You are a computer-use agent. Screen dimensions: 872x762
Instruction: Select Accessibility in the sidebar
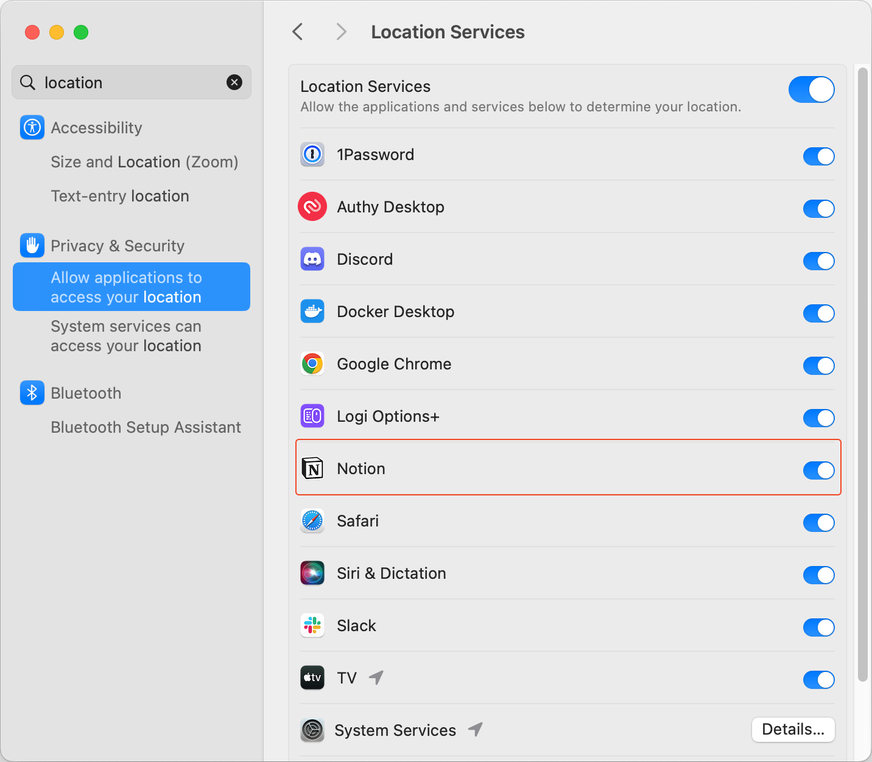click(96, 128)
